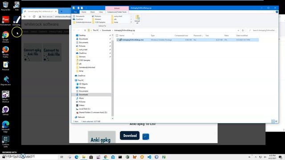Screen dimensions: 285x160
Task: Expand the Extract To destinations gallery
Action: (131, 22)
